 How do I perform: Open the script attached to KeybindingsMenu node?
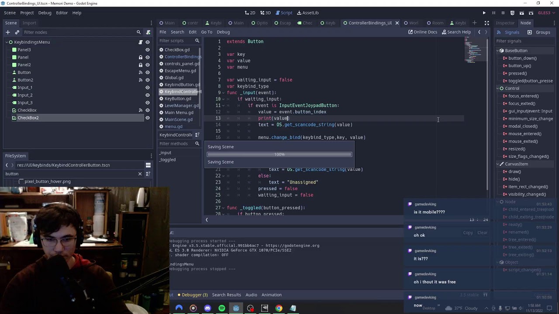pos(141,42)
